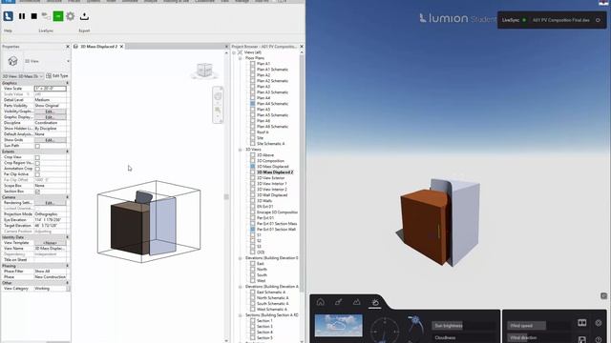Click the green LiveSync active icon
Viewport: 611px width, 343px height.
[58, 16]
